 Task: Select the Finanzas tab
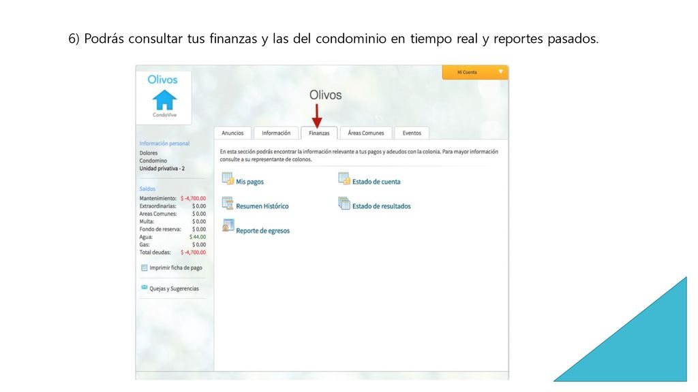click(x=319, y=133)
